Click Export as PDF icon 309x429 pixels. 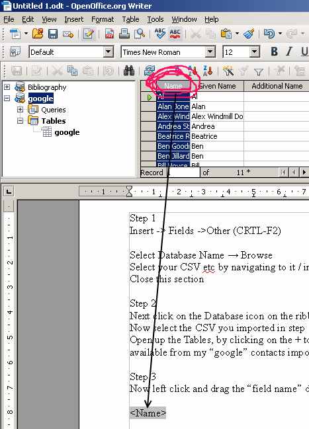109,34
